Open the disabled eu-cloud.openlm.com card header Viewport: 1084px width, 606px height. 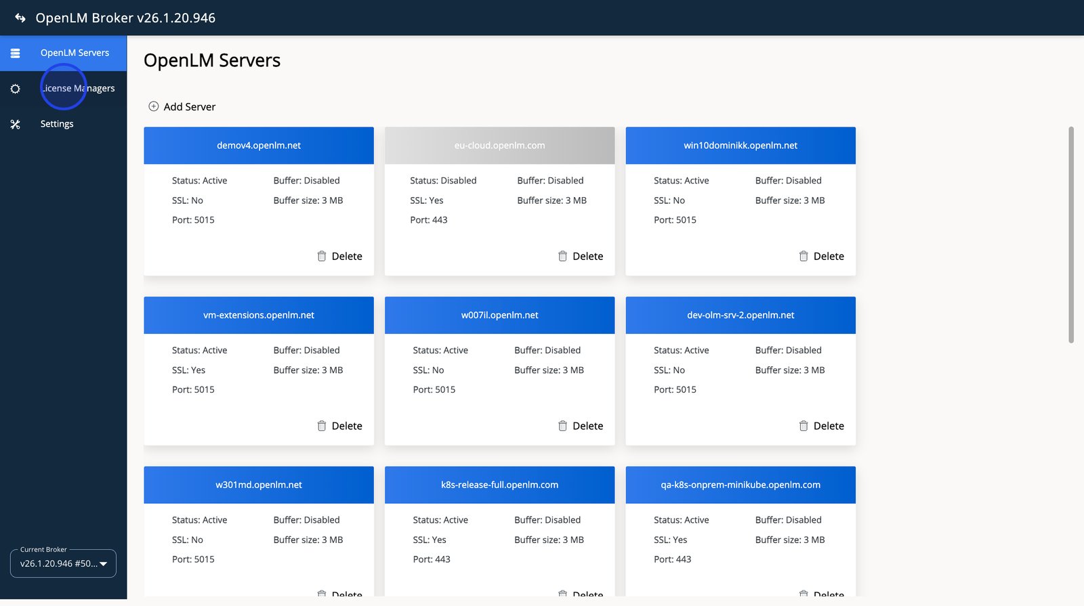tap(499, 146)
